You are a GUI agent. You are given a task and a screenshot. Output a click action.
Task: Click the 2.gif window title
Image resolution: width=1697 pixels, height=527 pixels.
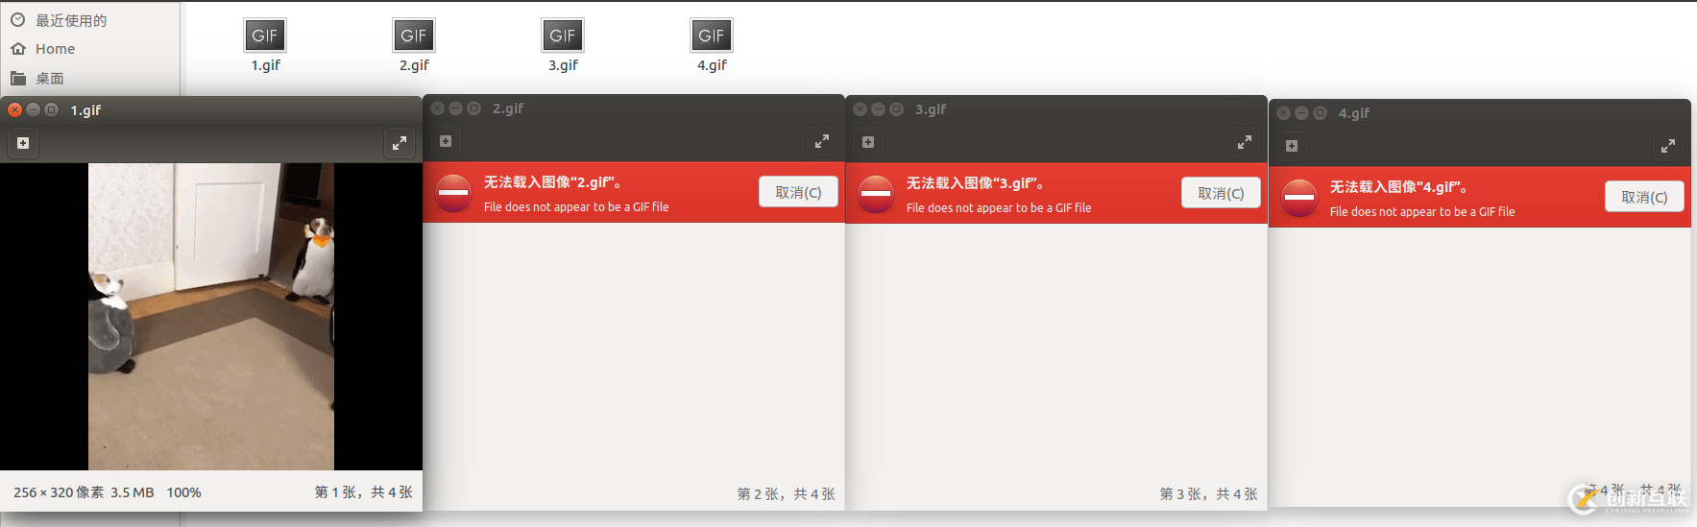[x=508, y=108]
